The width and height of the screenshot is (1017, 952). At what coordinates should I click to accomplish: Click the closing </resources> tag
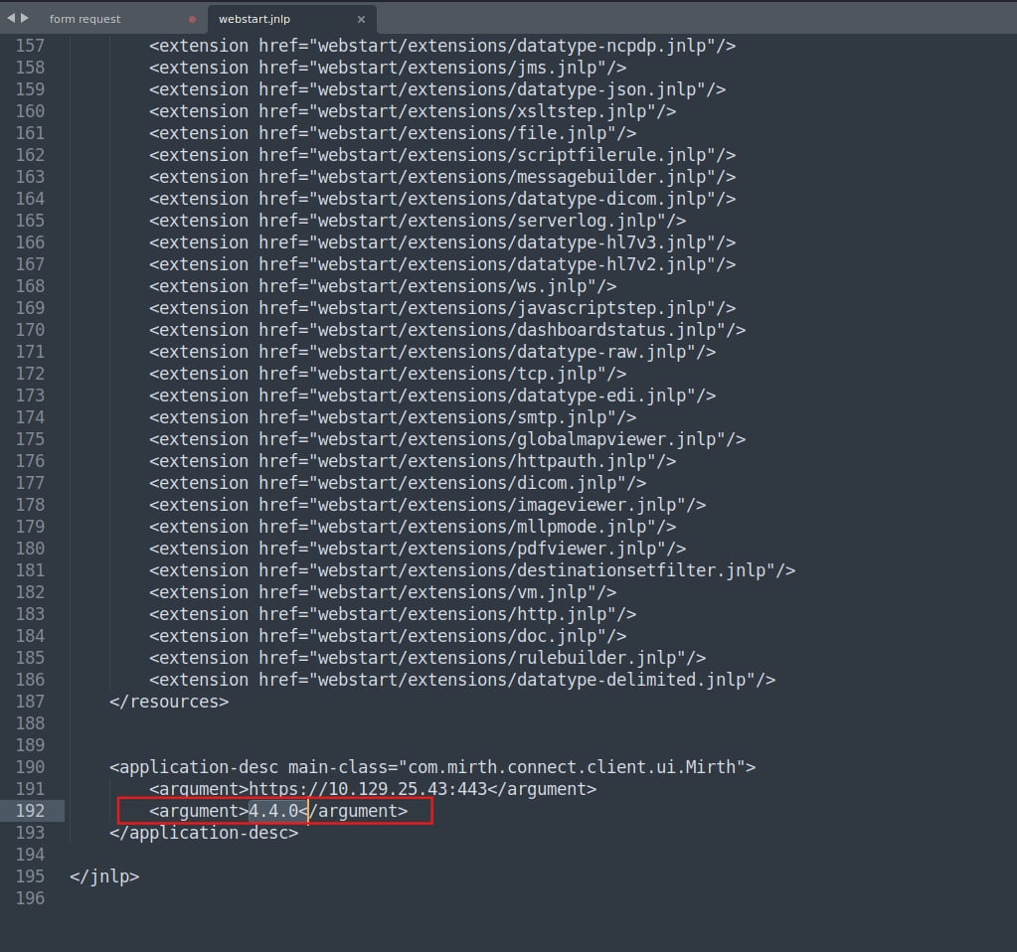click(169, 702)
